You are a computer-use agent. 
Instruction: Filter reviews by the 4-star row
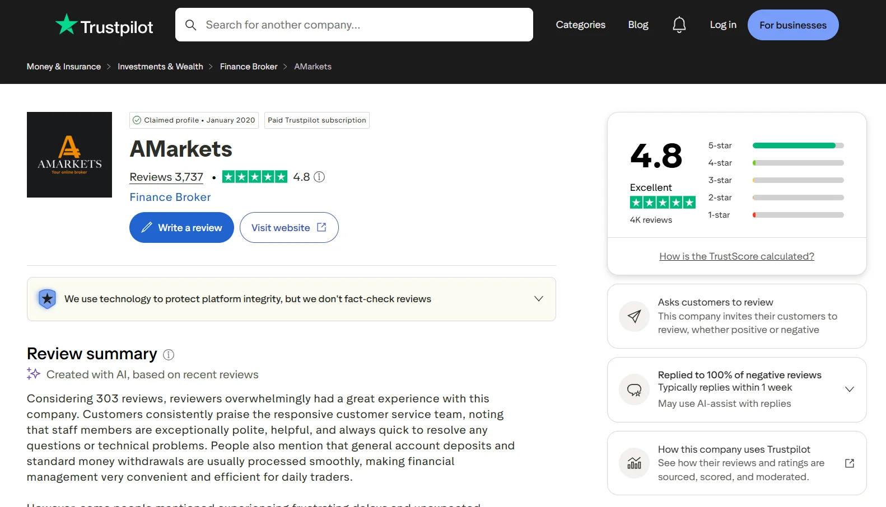click(x=776, y=163)
